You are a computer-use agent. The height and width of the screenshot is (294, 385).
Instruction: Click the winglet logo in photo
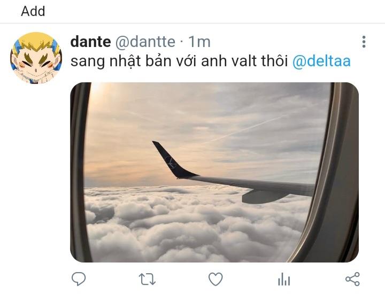point(171,161)
